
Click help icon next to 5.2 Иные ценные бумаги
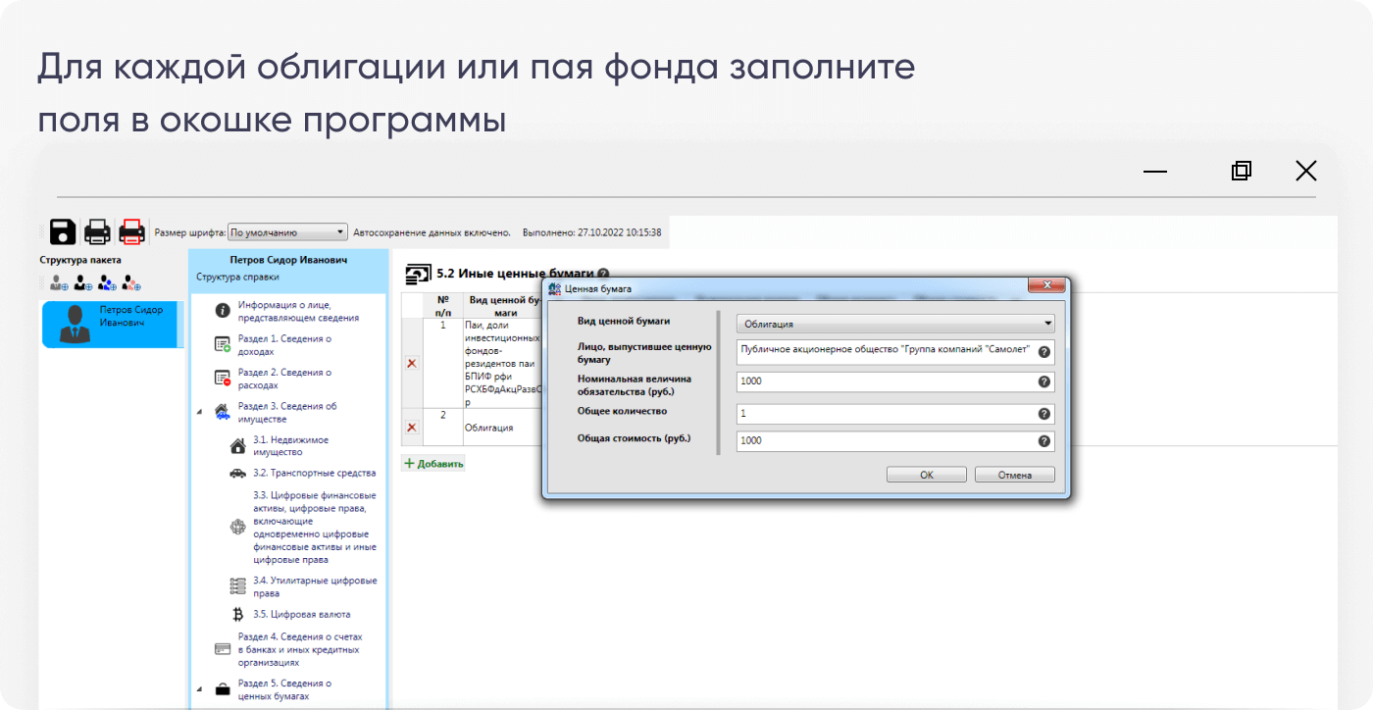pos(603,275)
